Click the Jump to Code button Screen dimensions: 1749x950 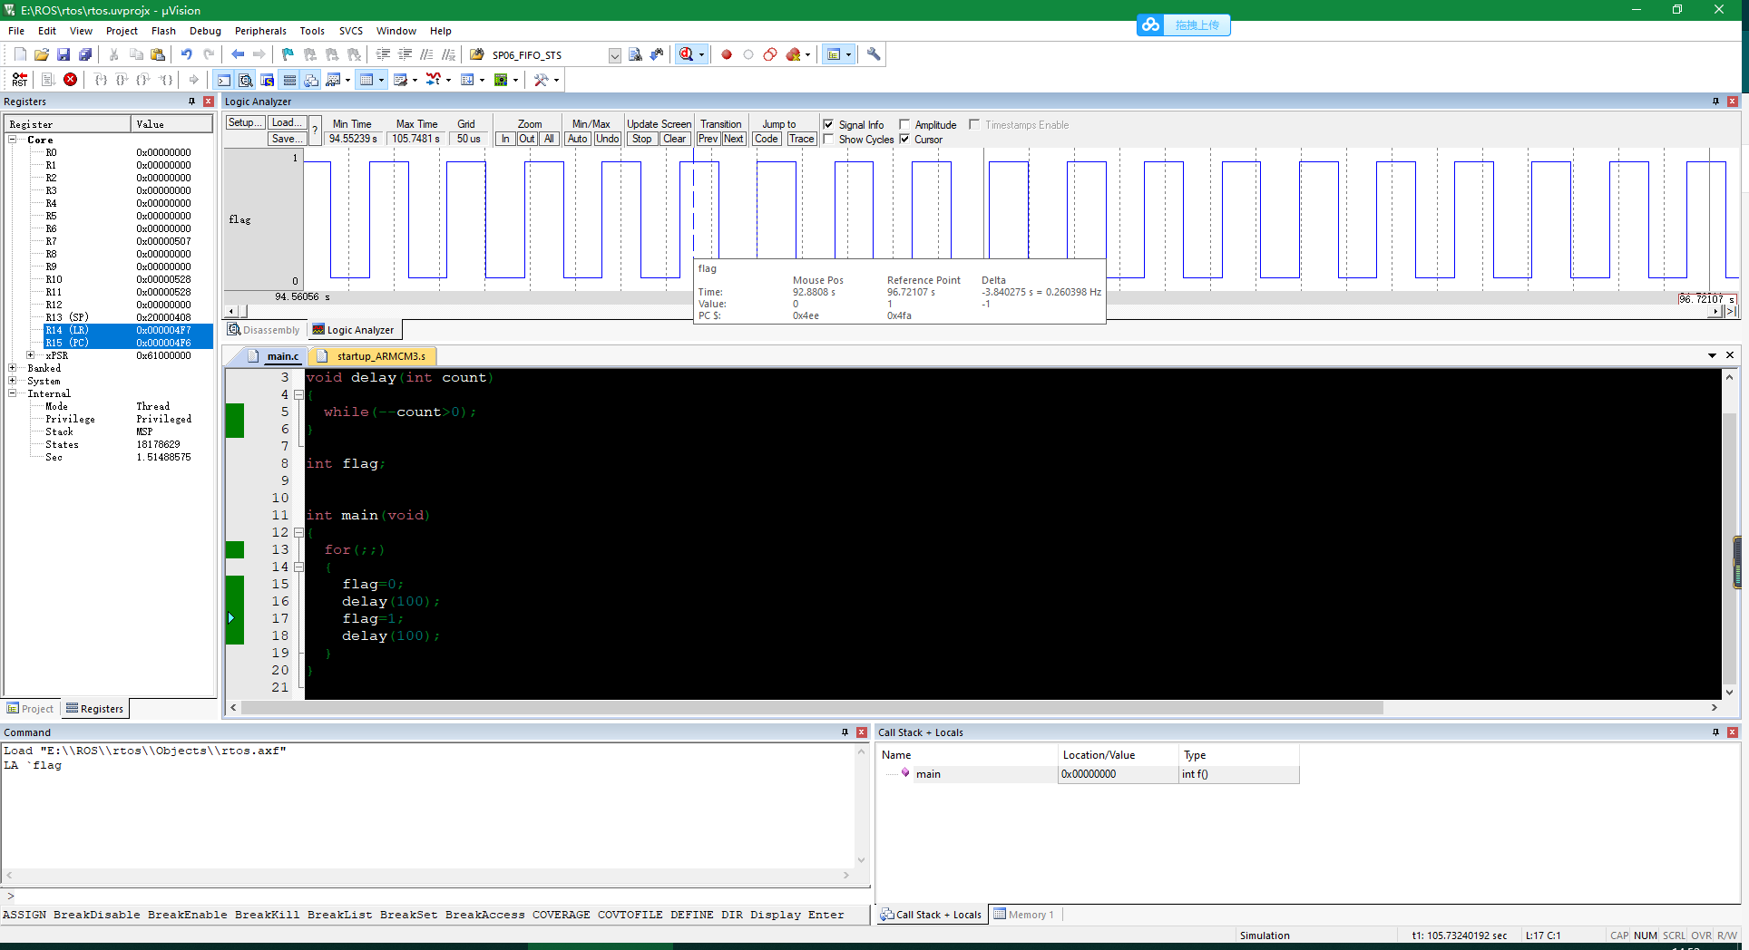767,139
